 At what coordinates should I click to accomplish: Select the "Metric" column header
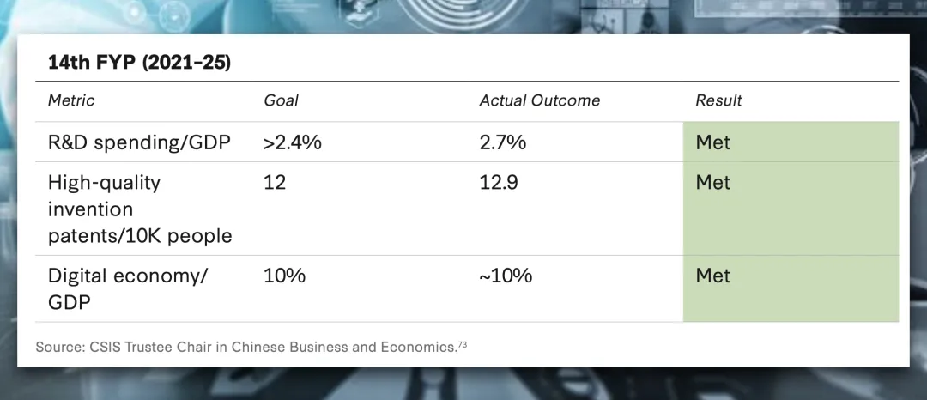(x=71, y=100)
